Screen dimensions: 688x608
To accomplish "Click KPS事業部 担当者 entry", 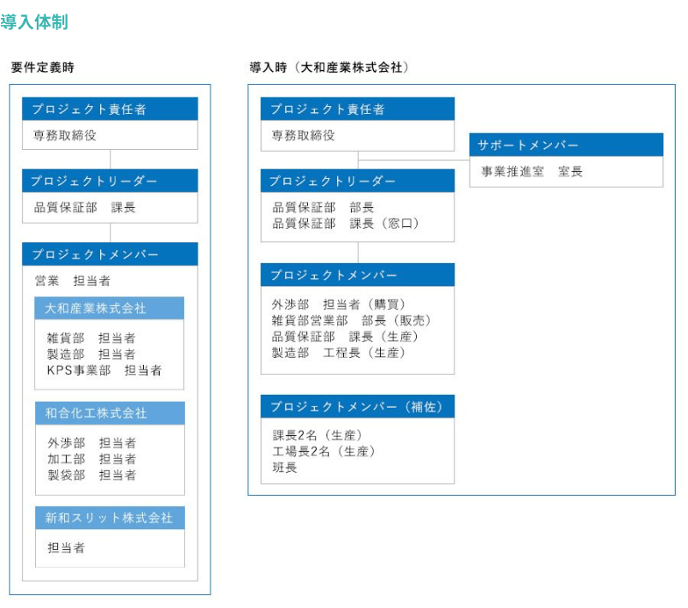I will tap(104, 370).
